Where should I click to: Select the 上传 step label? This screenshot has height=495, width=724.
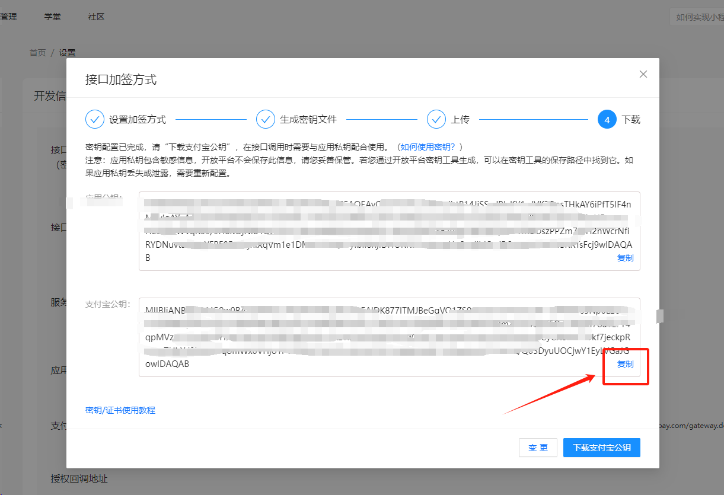[x=460, y=120]
